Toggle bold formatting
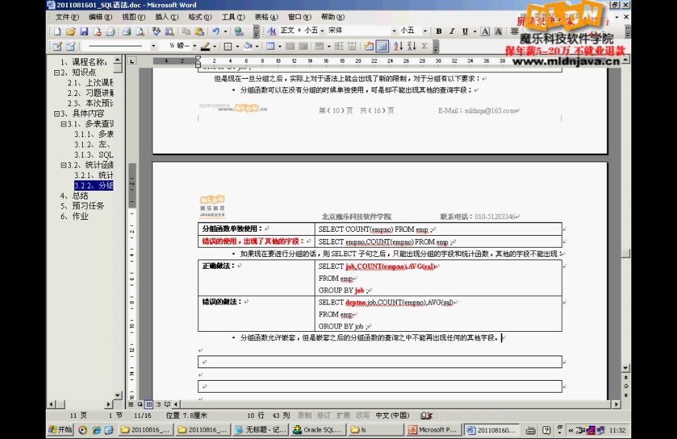Viewport: 677px width, 439px height. coord(439,31)
